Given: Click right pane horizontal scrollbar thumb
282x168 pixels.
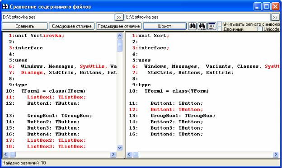Looking at the screenshot, I should [136, 154].
